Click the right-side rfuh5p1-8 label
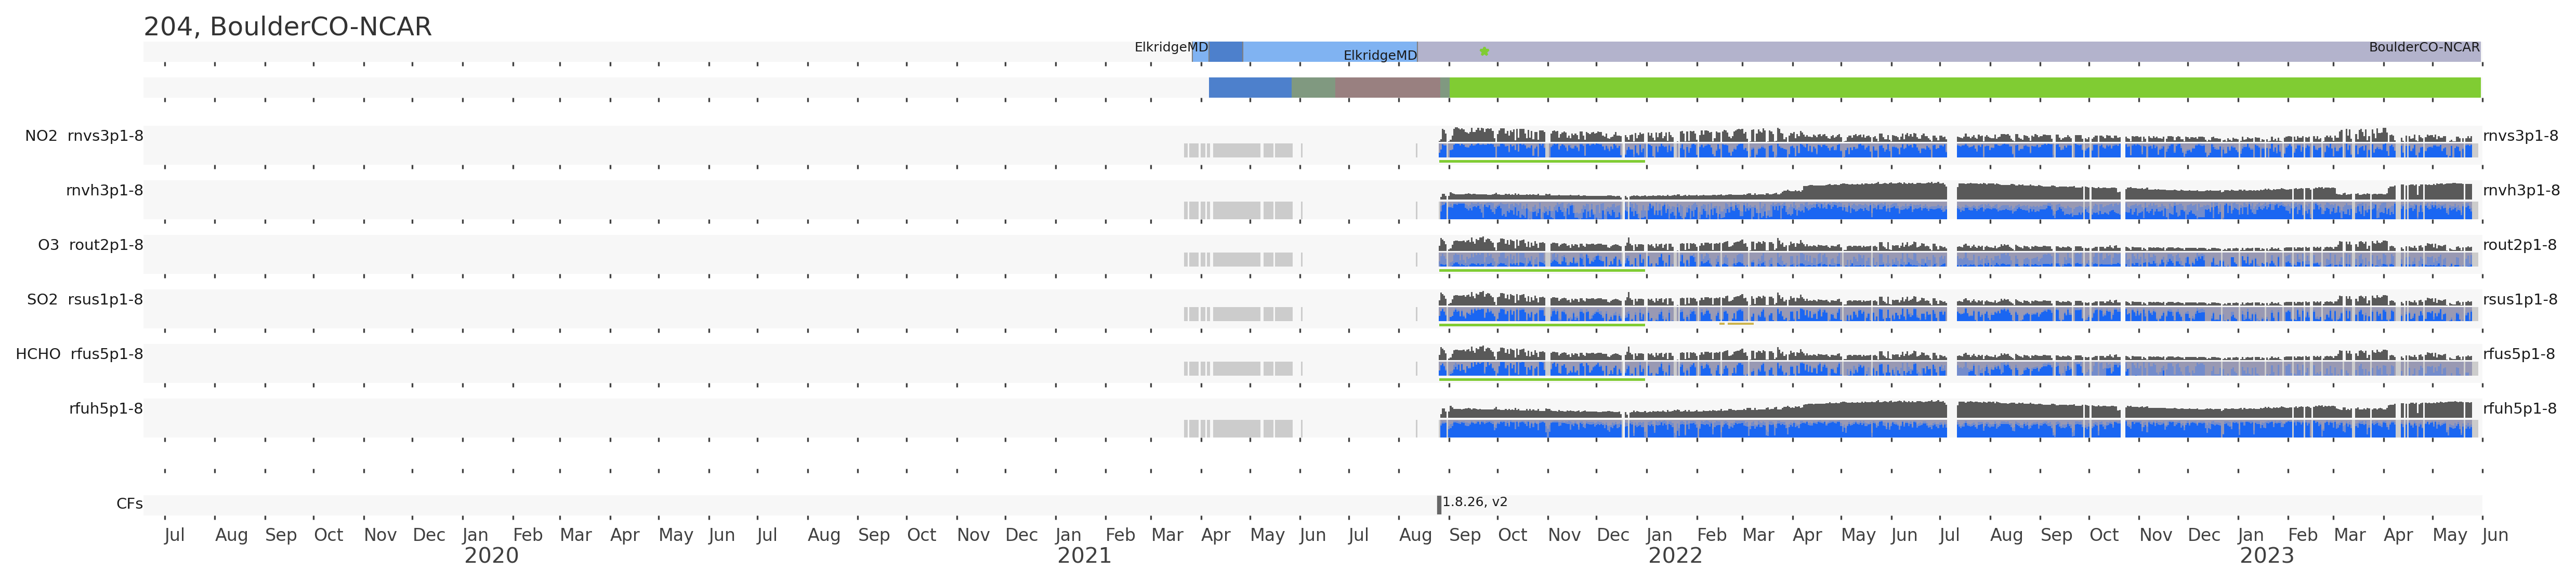The height and width of the screenshot is (583, 2576). pyautogui.click(x=2519, y=409)
